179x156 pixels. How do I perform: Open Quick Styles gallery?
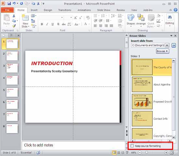[151, 21]
